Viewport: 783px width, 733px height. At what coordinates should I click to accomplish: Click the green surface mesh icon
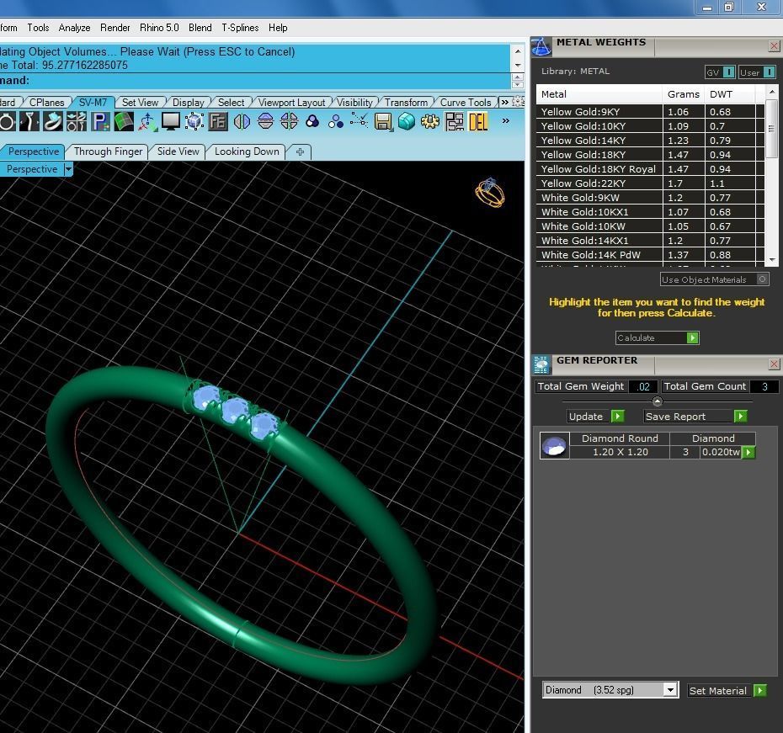(123, 121)
